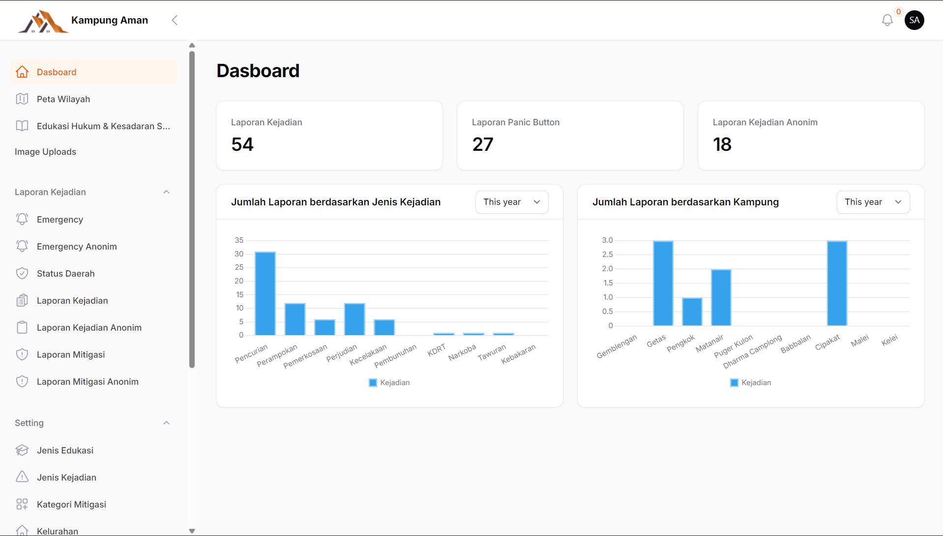Toggle Kejadian legend in Kampung chart
Viewport: 943px width, 536px height.
[750, 383]
